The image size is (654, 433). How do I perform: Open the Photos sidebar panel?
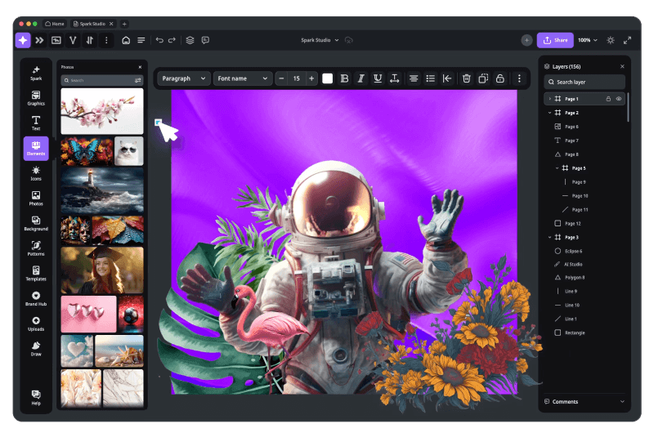tap(36, 199)
